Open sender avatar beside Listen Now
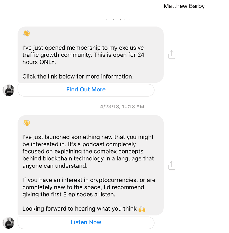Screen dimensions: 229x233 point(9,223)
